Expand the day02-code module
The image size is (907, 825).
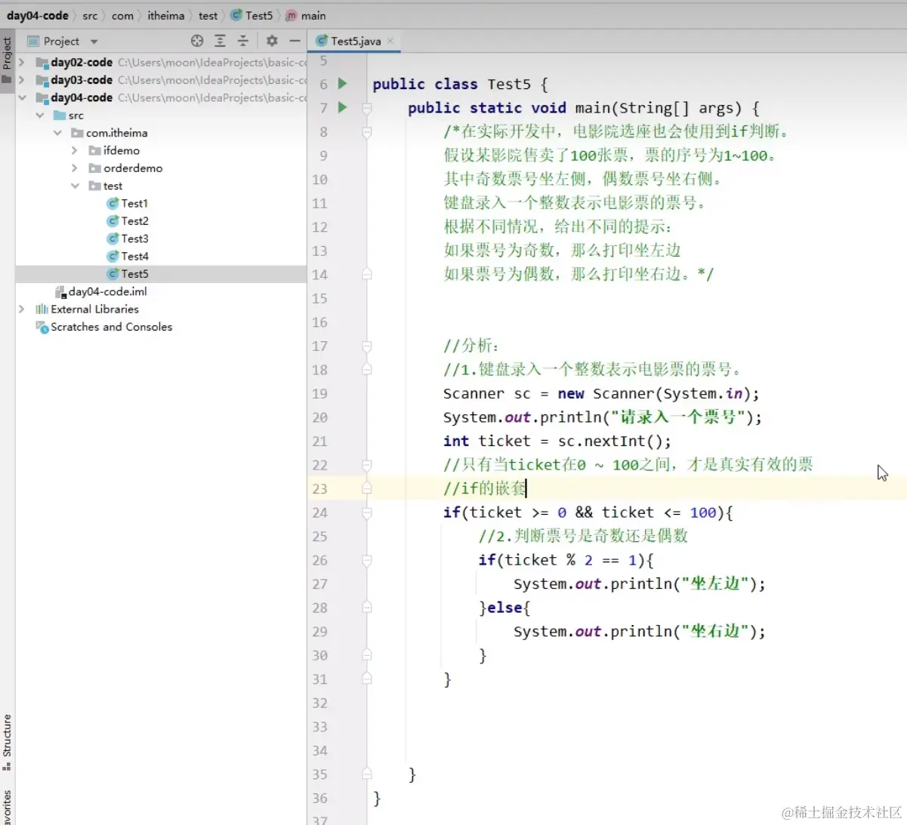22,62
